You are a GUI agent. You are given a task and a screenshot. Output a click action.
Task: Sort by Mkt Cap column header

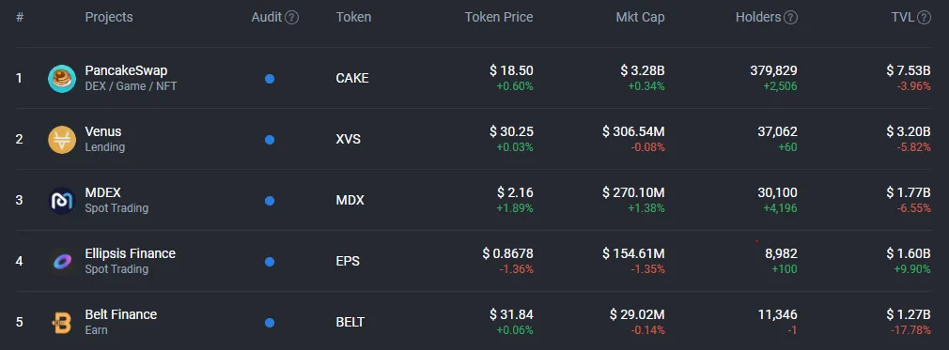click(640, 17)
